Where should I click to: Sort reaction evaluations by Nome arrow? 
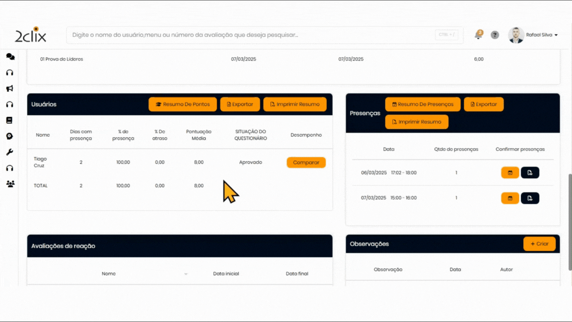[186, 274]
